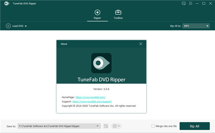215x133 pixels.
Task: Open the Support link to tunefab.com/support
Action: 92,102
